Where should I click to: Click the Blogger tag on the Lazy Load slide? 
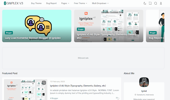pyautogui.click(x=9, y=33)
